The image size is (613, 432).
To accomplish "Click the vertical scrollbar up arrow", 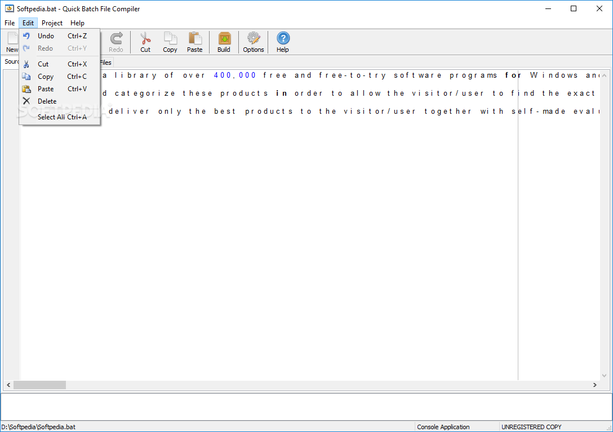I will pyautogui.click(x=605, y=75).
